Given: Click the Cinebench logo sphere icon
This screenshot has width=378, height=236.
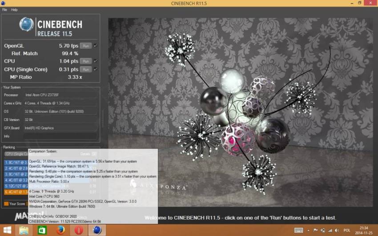Looking at the screenshot, I should point(27,24).
